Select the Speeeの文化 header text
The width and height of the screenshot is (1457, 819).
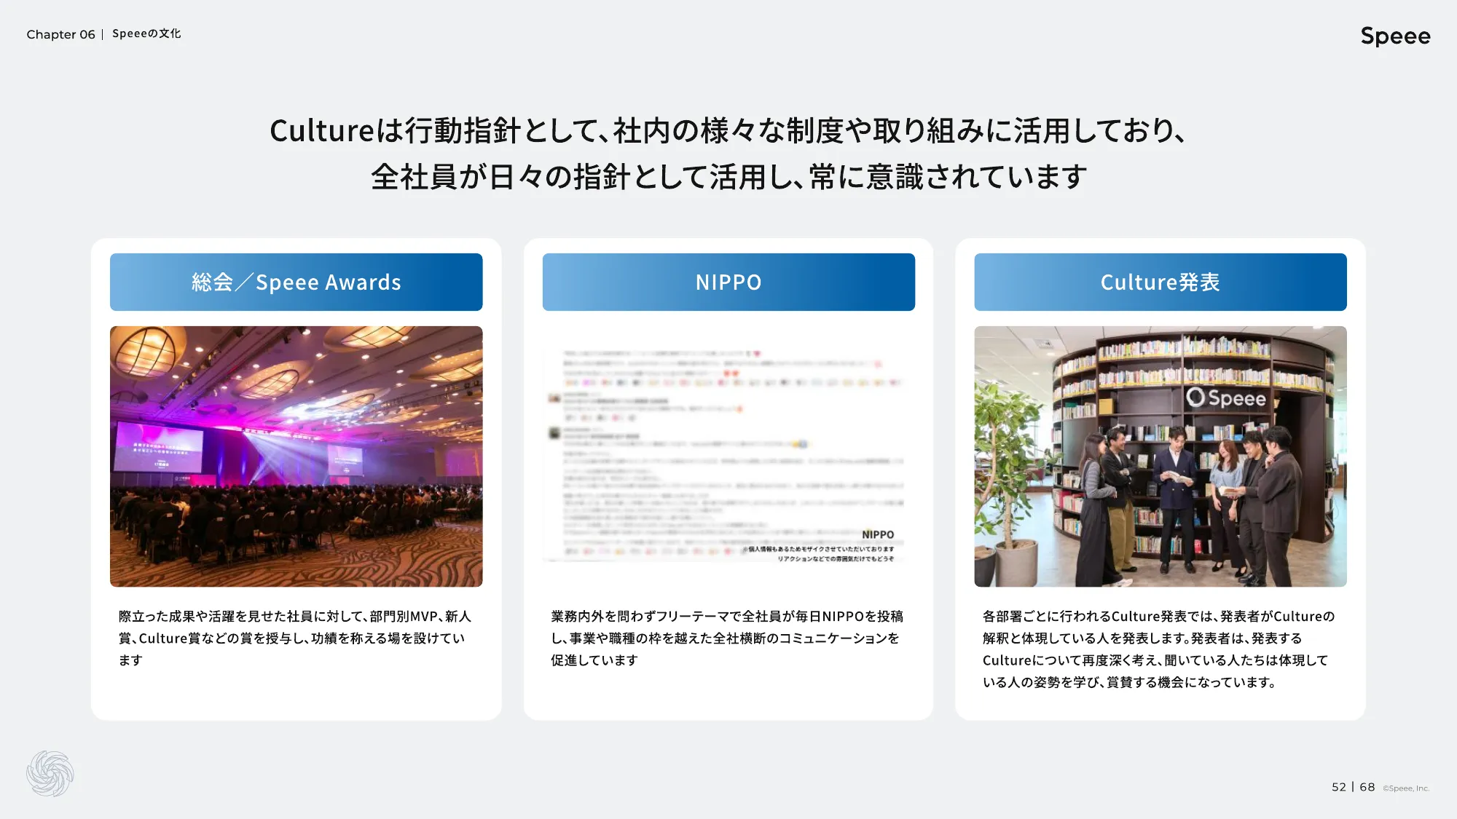click(x=146, y=33)
